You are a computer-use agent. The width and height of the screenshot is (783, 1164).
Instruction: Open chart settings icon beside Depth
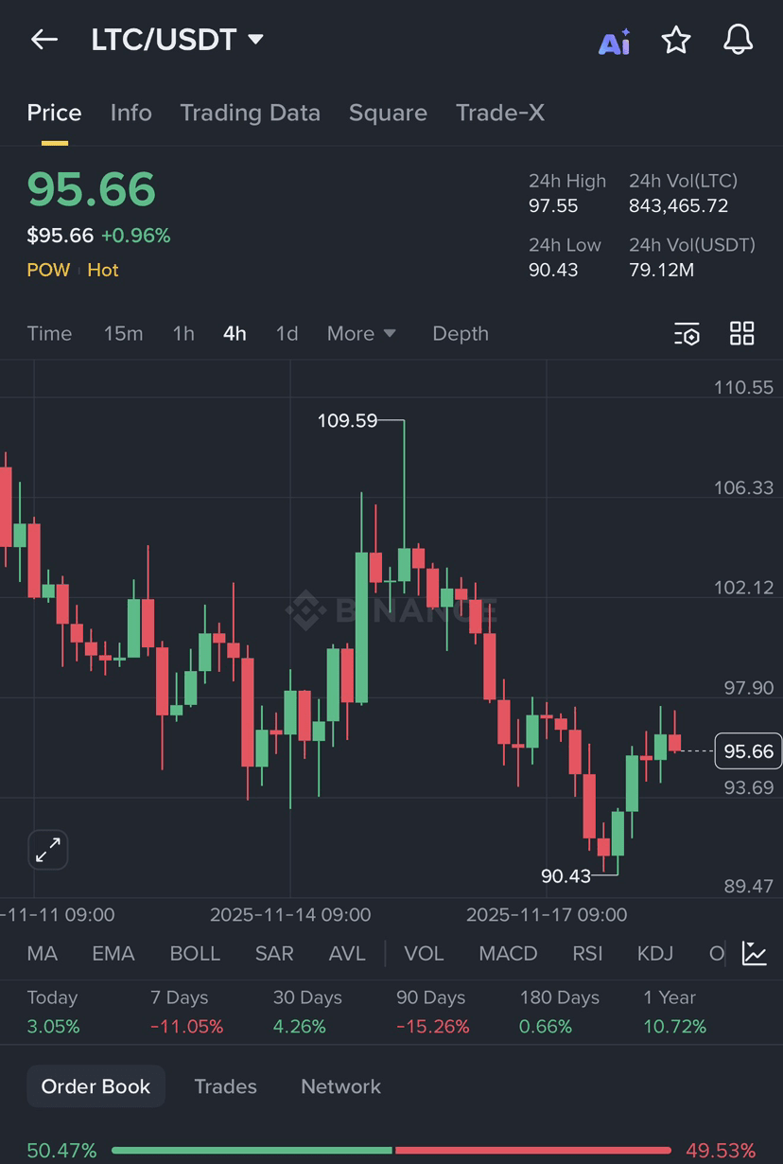(x=687, y=334)
